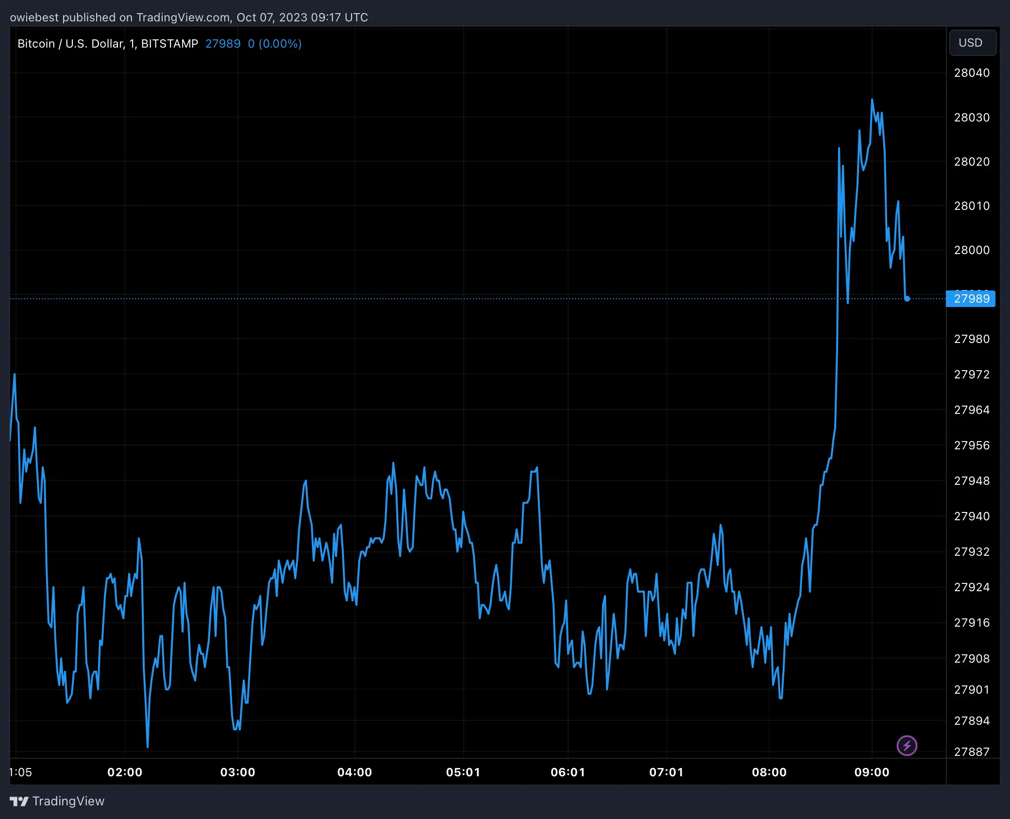The image size is (1010, 819).
Task: Click the change value 0 (0.00%)
Action: 275,44
